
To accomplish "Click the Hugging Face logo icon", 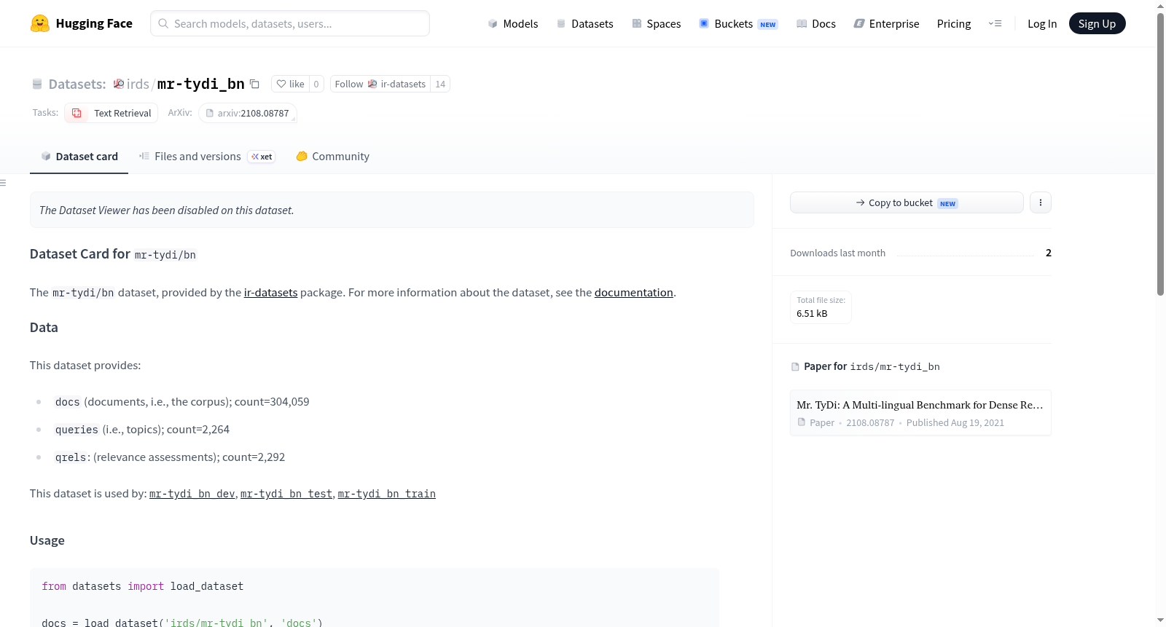I will (x=40, y=23).
